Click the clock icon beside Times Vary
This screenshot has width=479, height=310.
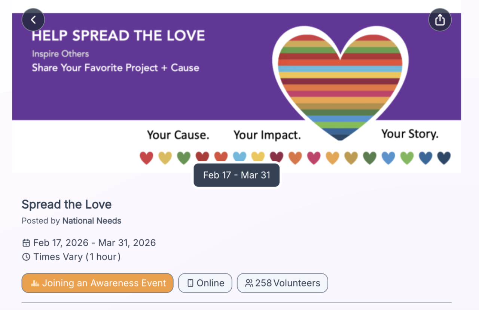[26, 257]
